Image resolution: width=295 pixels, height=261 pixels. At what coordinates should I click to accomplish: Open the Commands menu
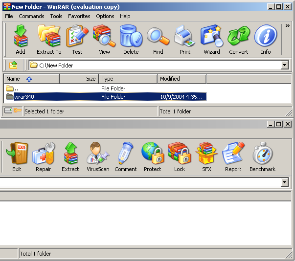31,16
